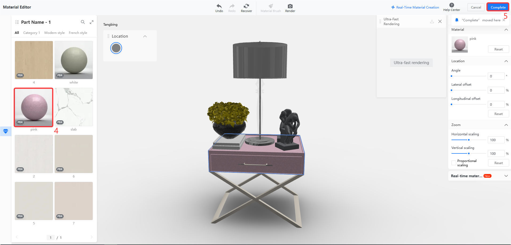
Task: Enable Proportional scaling checkbox
Action: (x=454, y=163)
